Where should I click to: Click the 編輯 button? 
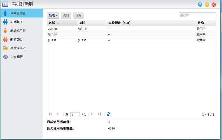coord(66,15)
